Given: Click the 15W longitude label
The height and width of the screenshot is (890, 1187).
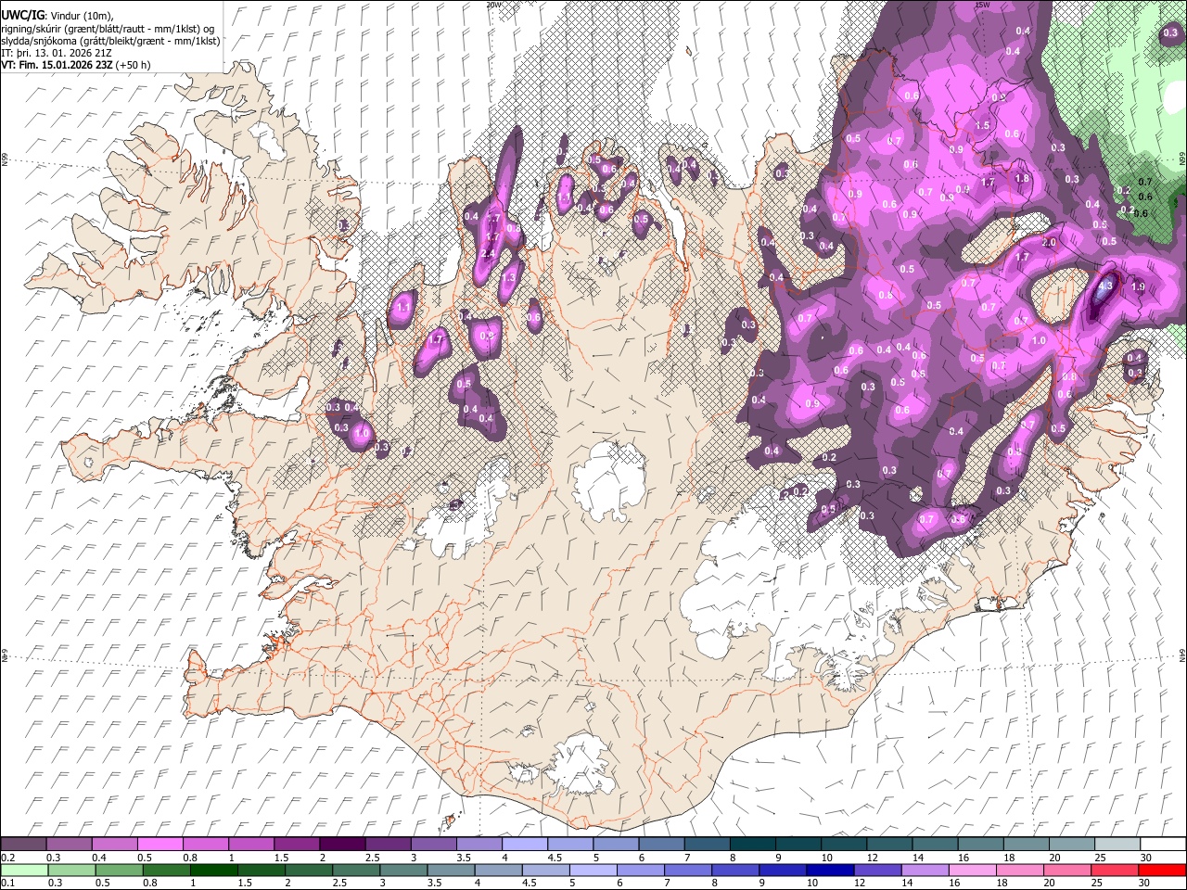Looking at the screenshot, I should (982, 4).
